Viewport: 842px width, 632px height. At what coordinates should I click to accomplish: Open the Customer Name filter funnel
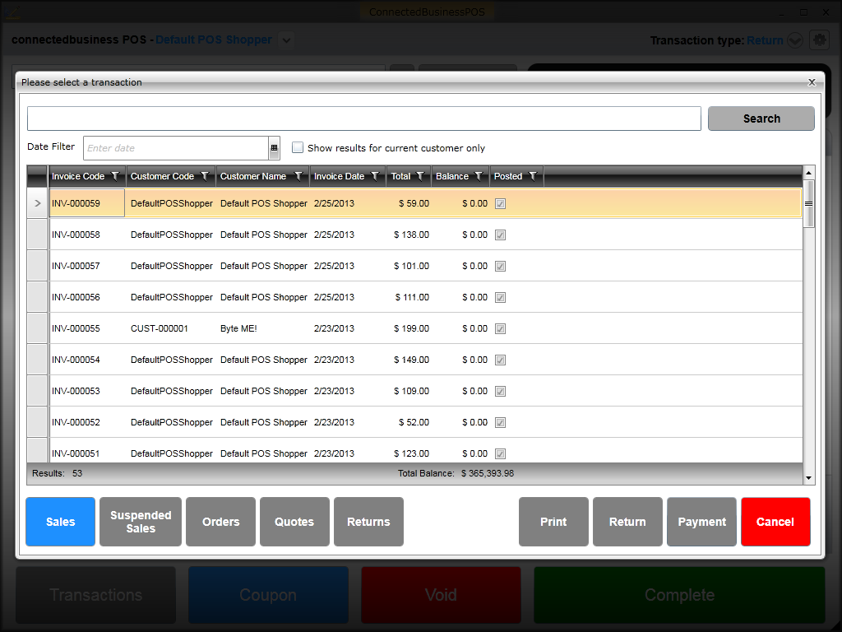click(298, 176)
